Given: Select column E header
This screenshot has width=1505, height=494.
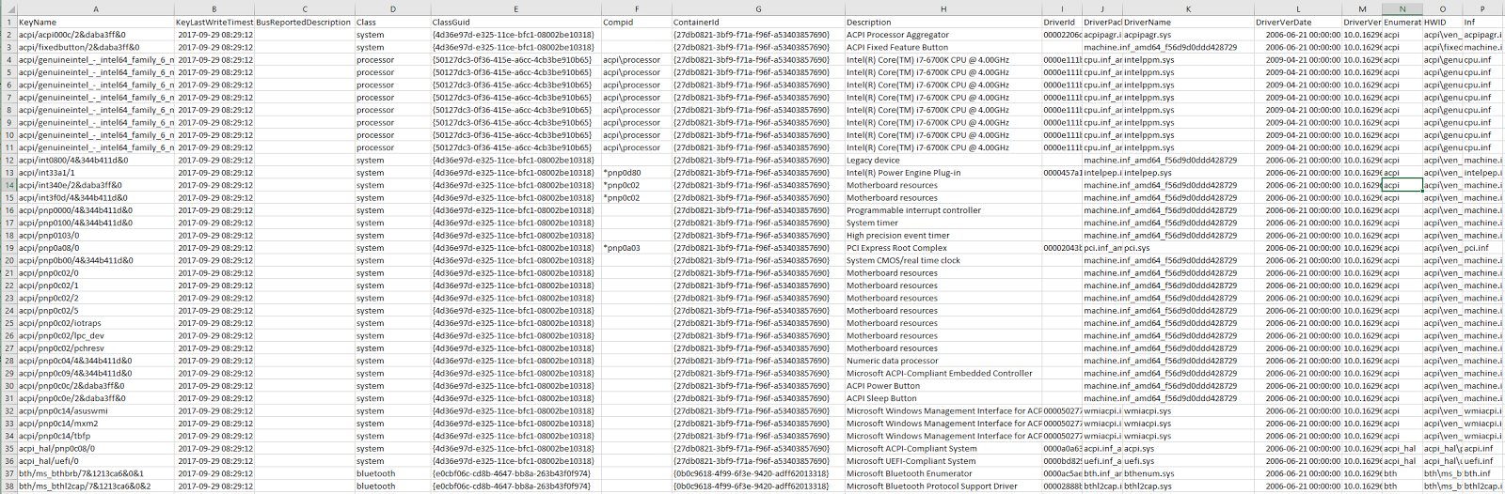Looking at the screenshot, I should click(515, 8).
